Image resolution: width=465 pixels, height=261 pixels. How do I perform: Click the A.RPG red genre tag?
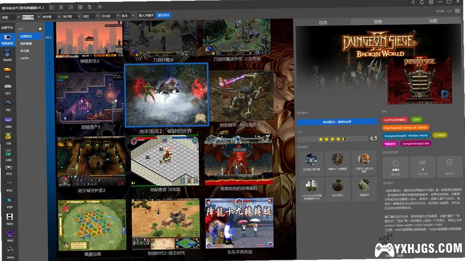[x=395, y=120]
